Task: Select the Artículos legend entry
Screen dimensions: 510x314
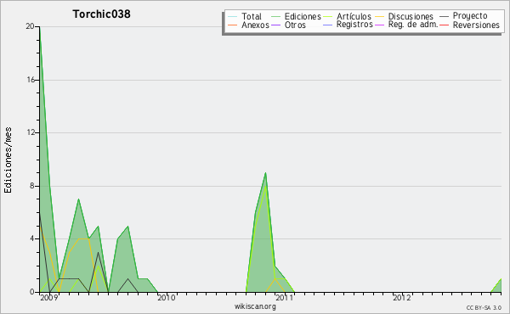Action: (x=354, y=16)
